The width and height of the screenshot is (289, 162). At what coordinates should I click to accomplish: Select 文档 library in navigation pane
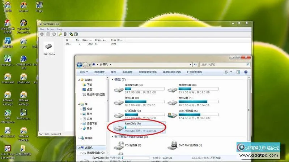90,119
